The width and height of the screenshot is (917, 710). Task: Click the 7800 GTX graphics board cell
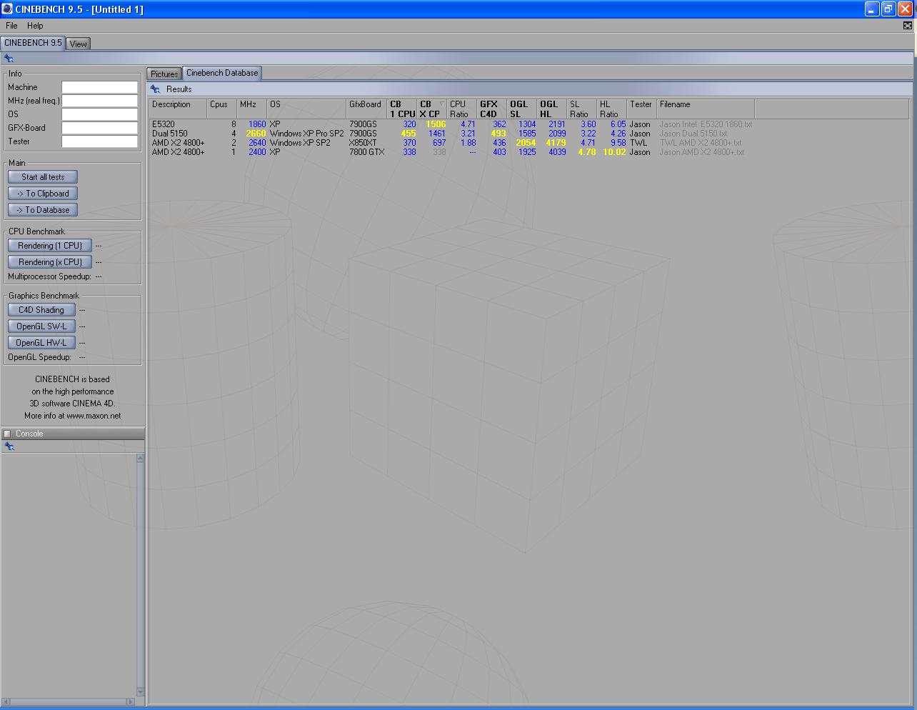(x=367, y=152)
